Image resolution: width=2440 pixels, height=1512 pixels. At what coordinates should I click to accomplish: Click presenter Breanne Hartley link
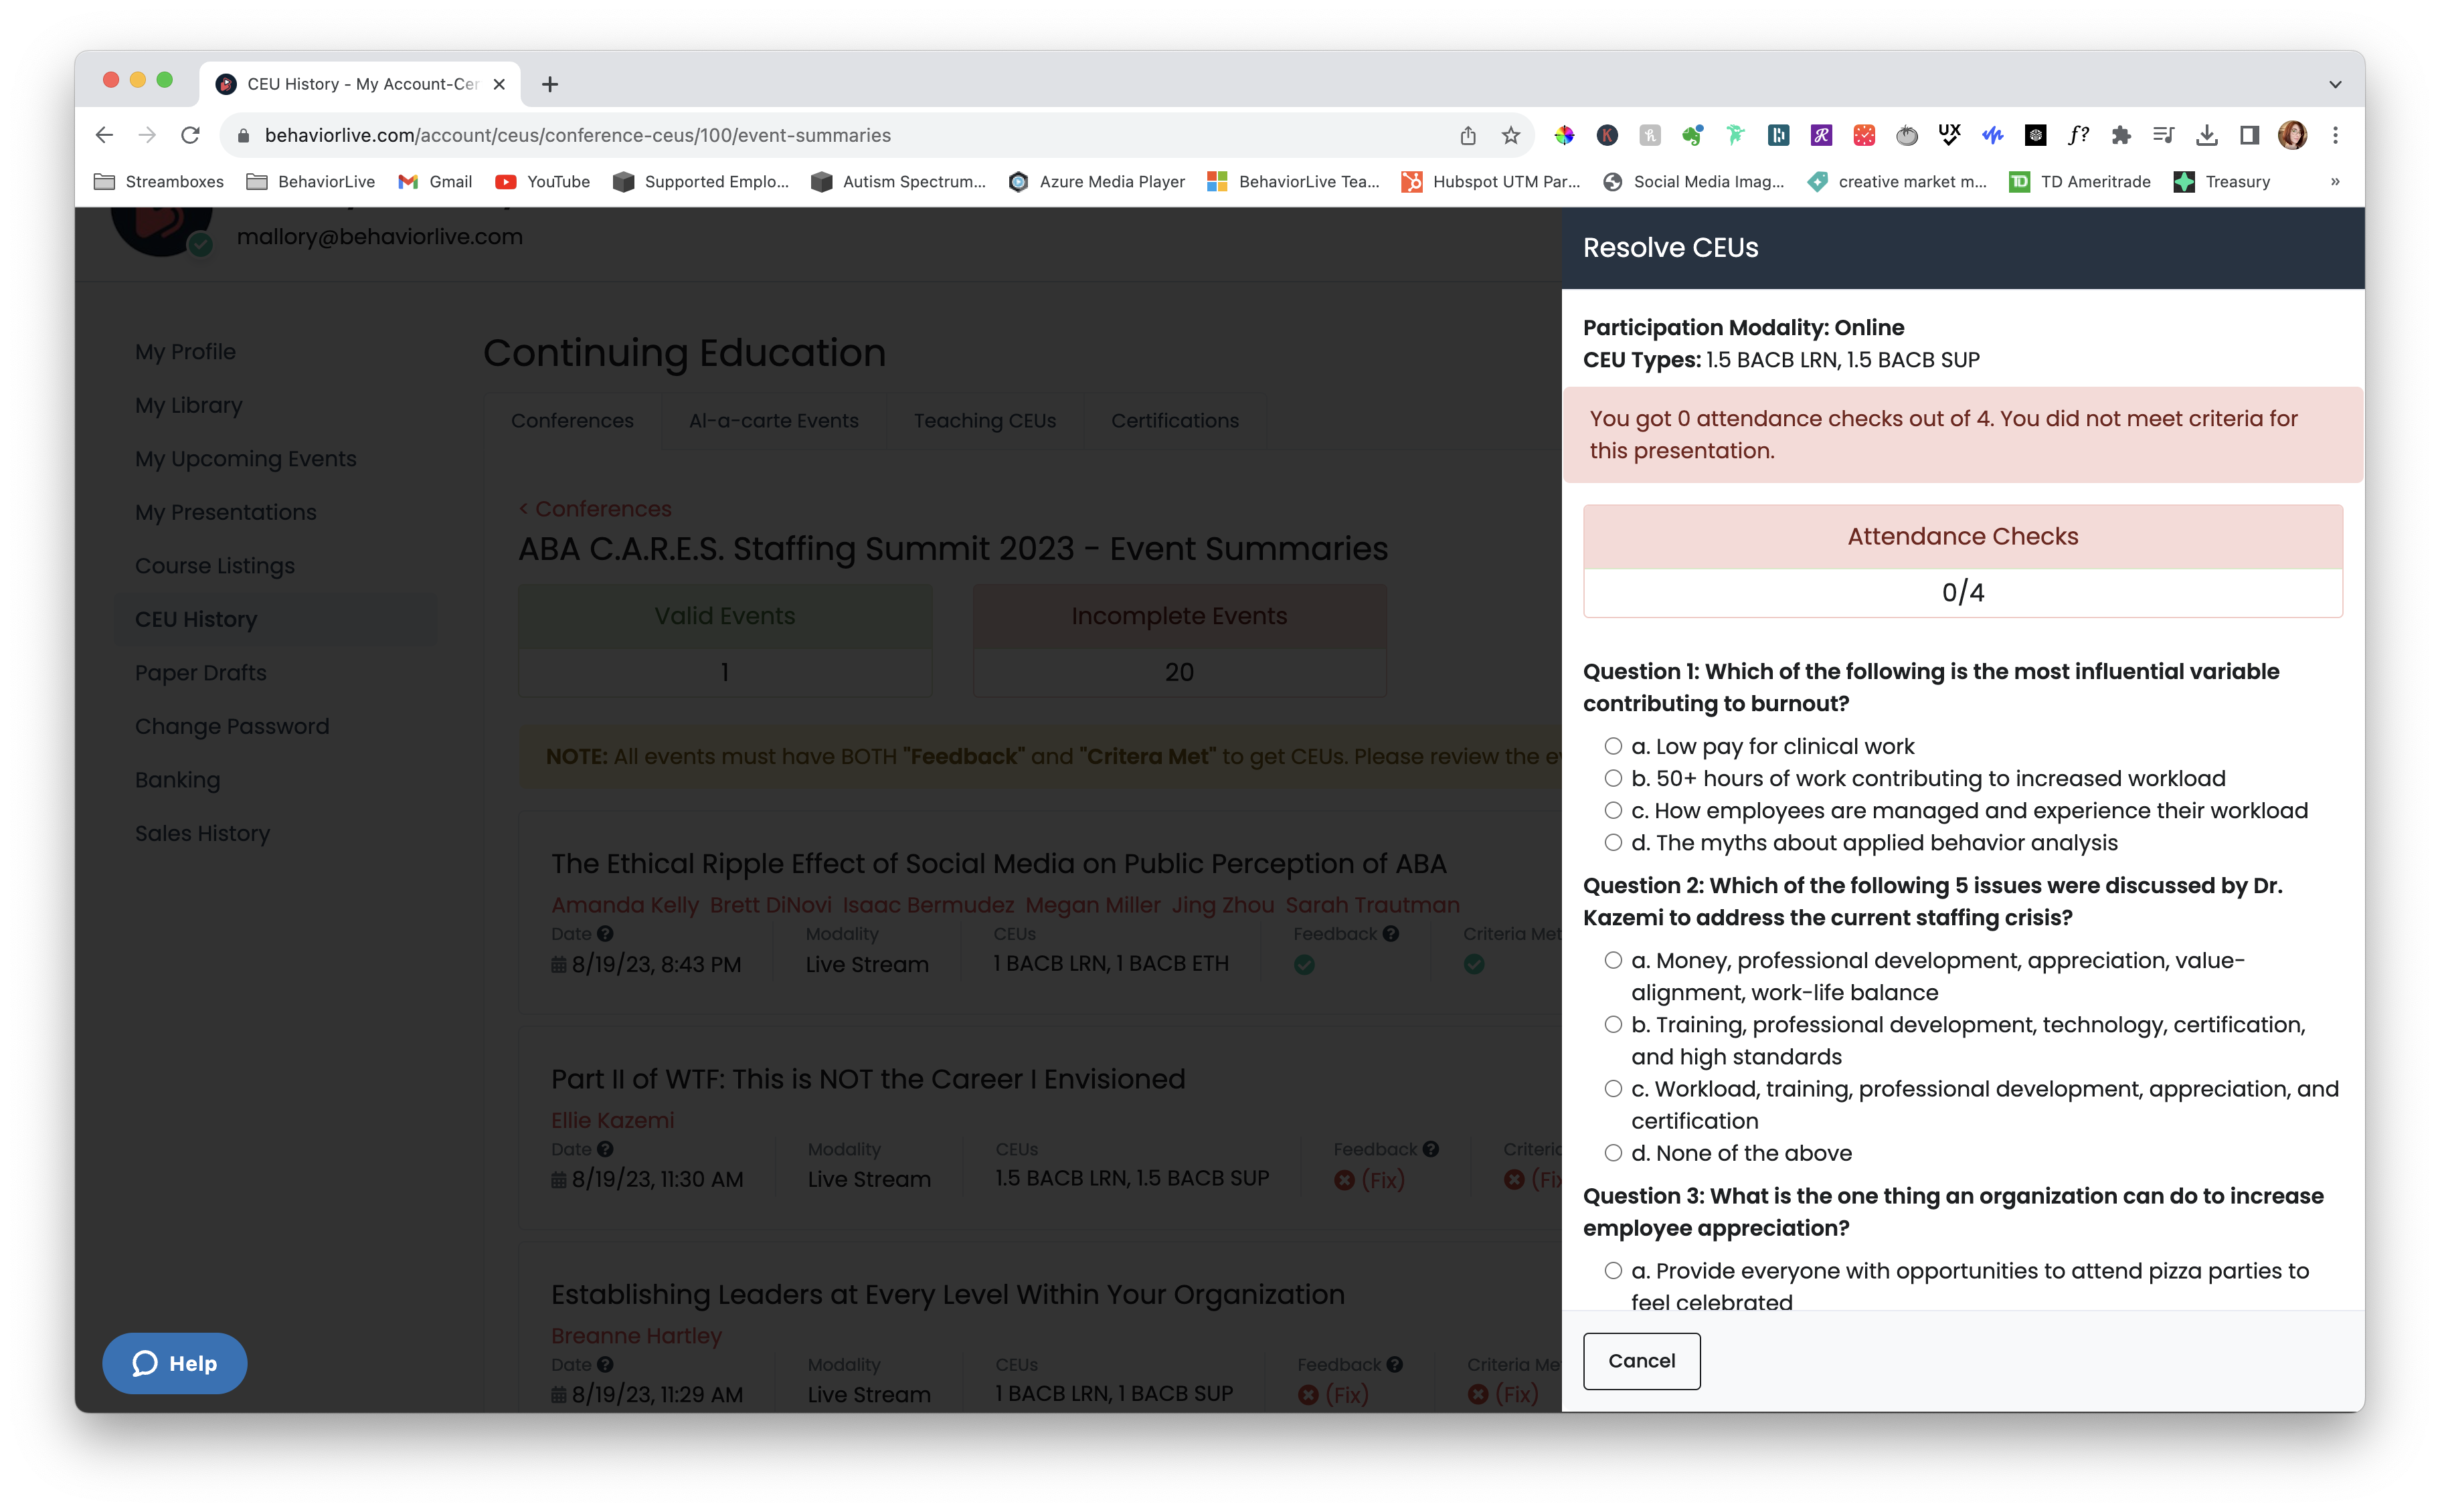[636, 1335]
